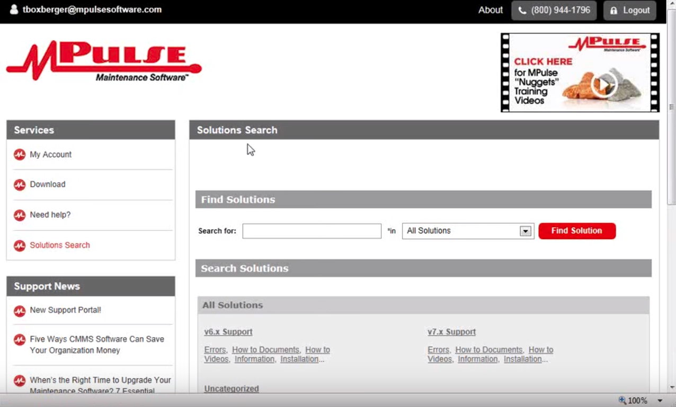Viewport: 676px width, 407px height.
Task: Open Installation... under v6.x Support
Action: pos(302,359)
